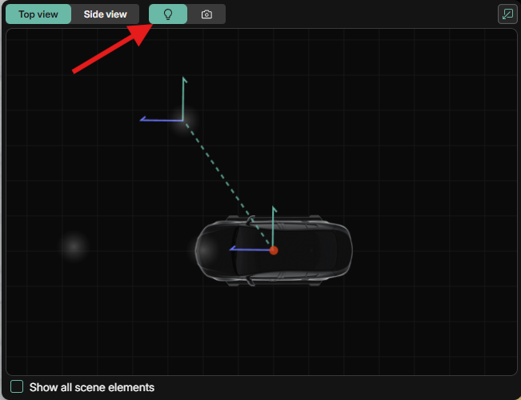
Task: Click the red target point on the car
Action: click(274, 250)
